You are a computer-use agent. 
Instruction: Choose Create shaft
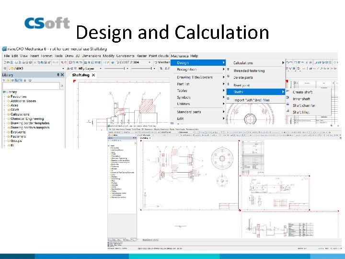pyautogui.click(x=308, y=92)
